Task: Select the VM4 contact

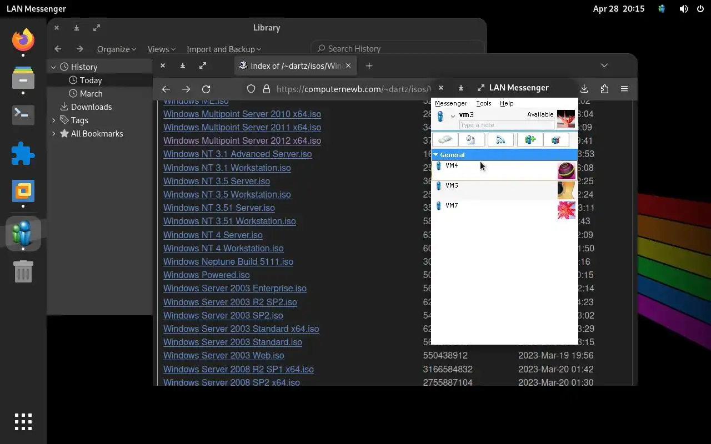Action: tap(504, 170)
